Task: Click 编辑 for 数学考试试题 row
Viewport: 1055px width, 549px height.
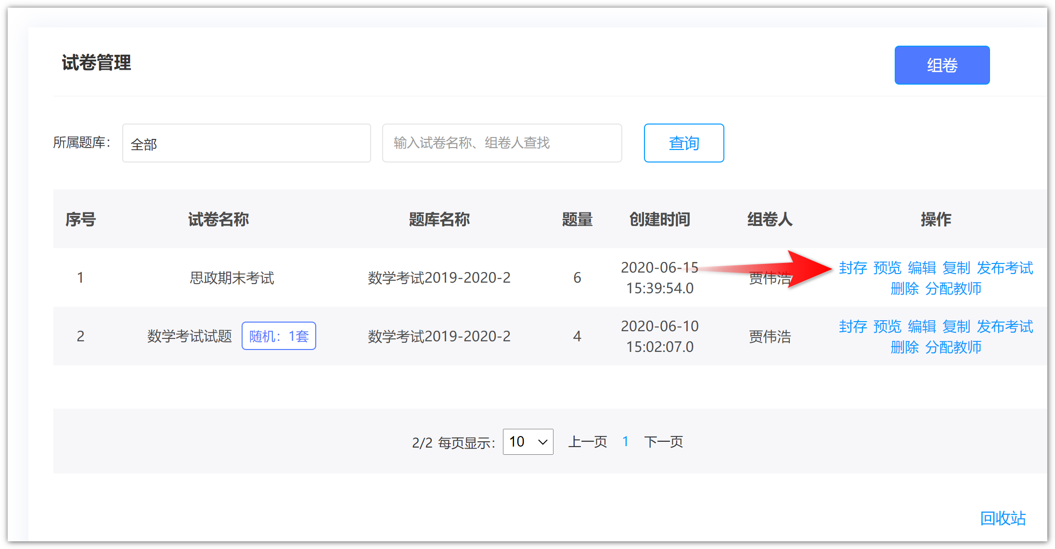Action: (922, 326)
